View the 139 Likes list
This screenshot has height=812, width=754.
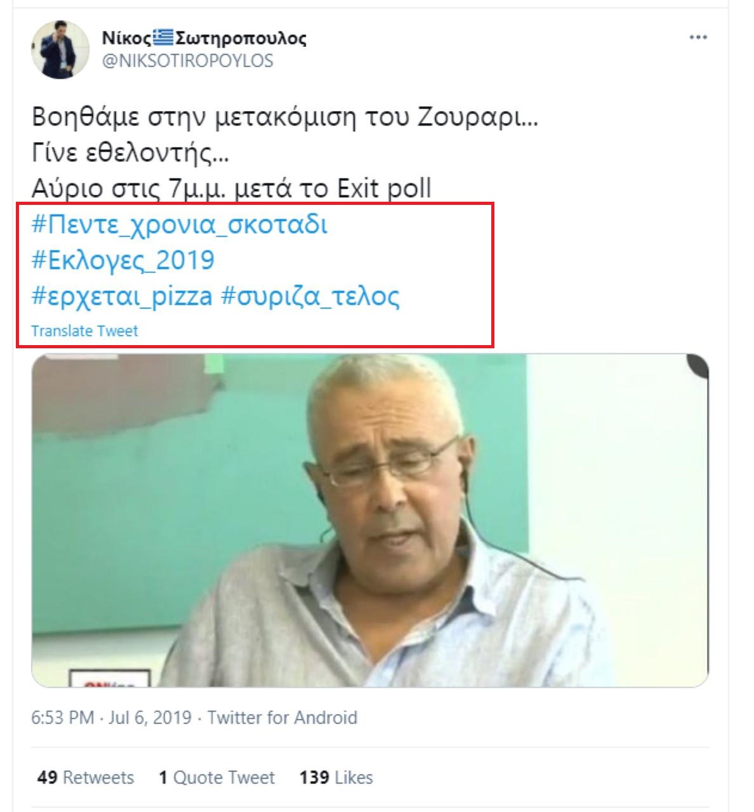pyautogui.click(x=336, y=777)
